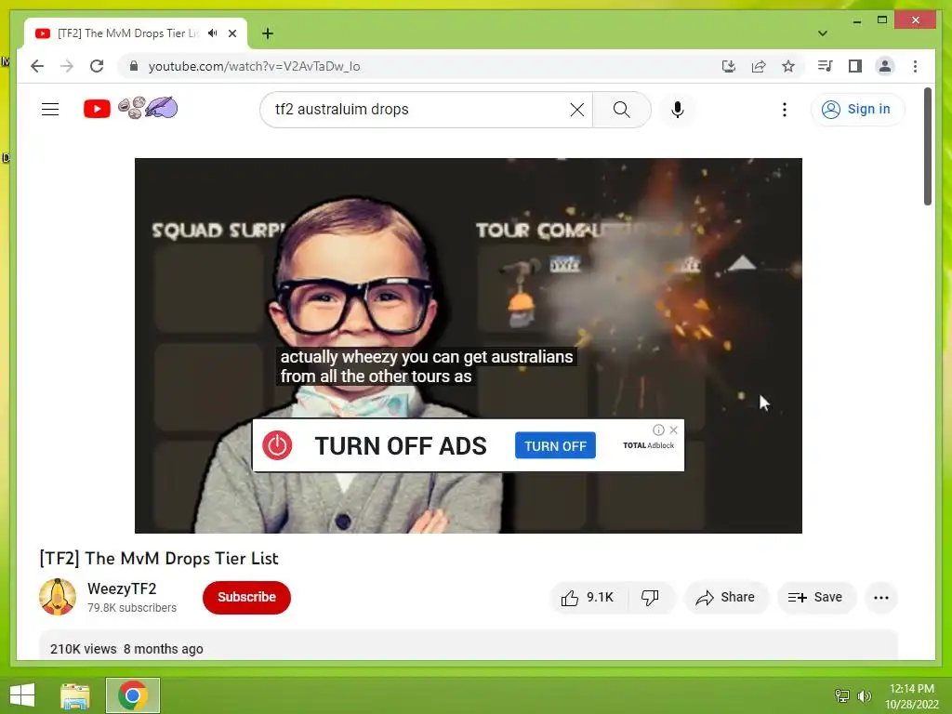Open WeezyTF2 channel name link
The height and width of the screenshot is (714, 952).
coord(122,588)
